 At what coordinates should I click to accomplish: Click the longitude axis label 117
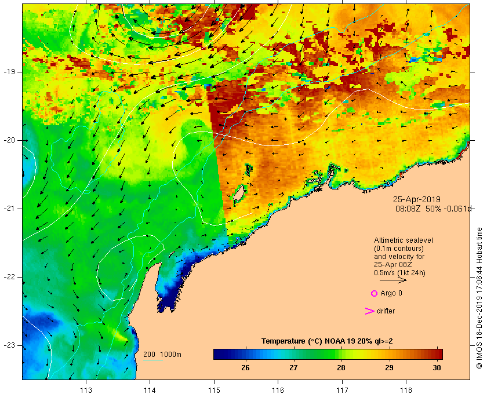coord(342,391)
